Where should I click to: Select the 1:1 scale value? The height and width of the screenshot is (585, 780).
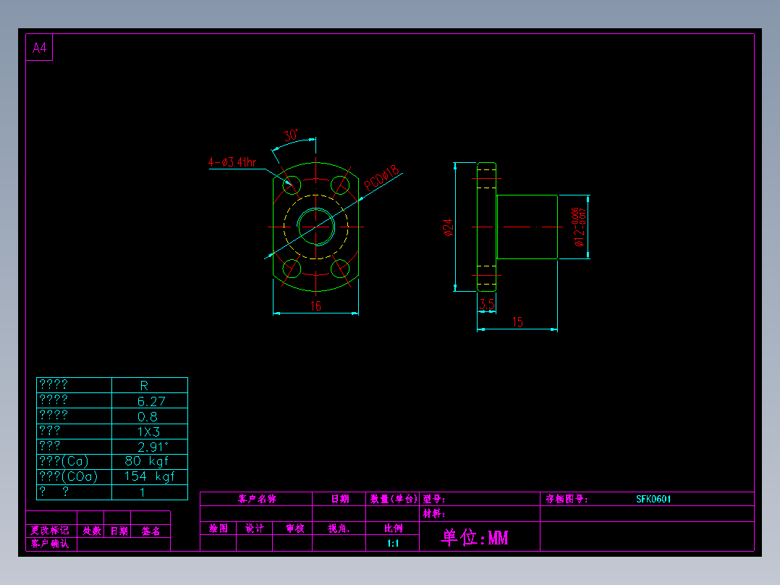pos(393,543)
